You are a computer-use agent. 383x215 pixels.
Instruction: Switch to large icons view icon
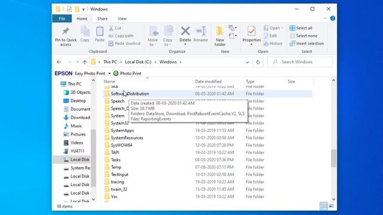331,206
